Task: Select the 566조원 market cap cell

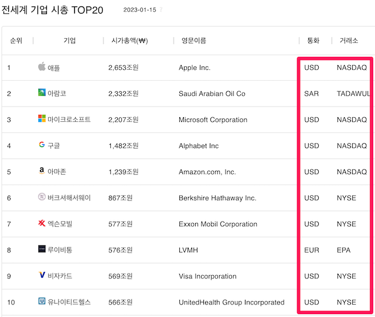Action: point(120,302)
